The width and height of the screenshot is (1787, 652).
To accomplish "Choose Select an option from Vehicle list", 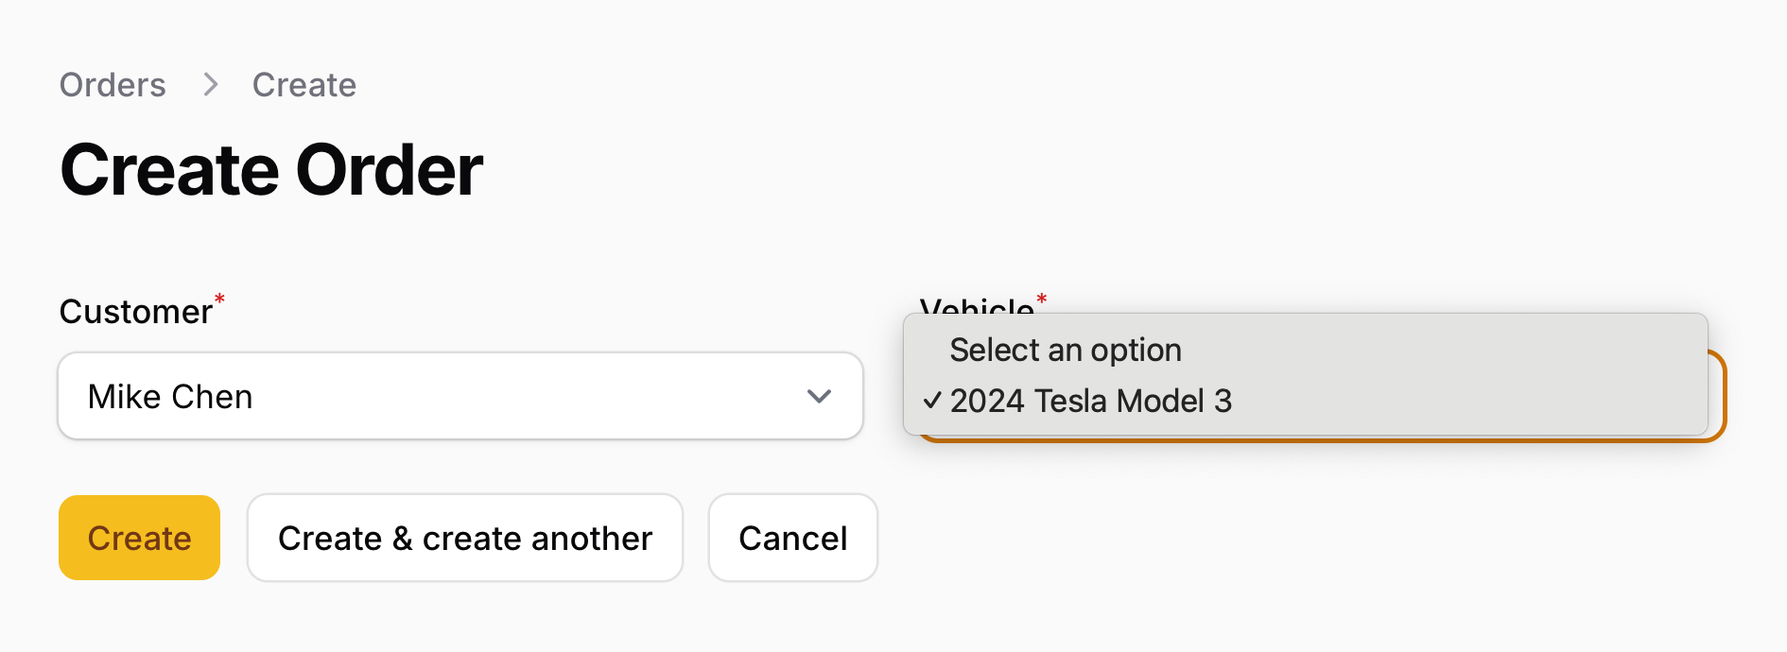I will (1066, 350).
